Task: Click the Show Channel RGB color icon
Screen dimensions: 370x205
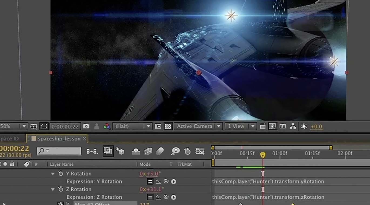Action: click(x=107, y=126)
